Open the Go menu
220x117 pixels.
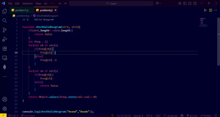coord(46,4)
